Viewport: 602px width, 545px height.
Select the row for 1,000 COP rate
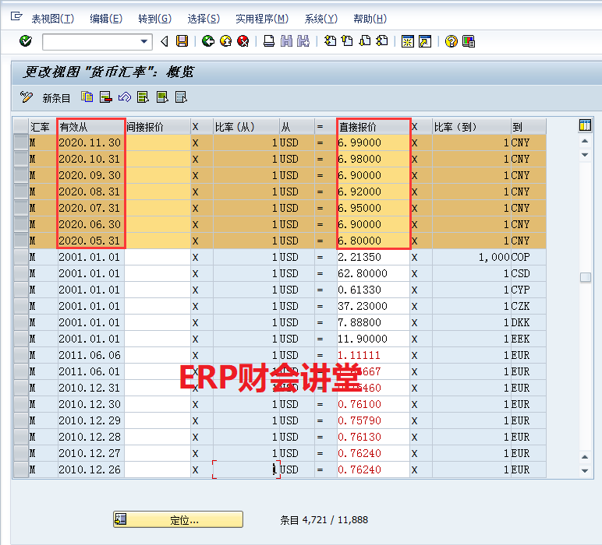tap(20, 257)
